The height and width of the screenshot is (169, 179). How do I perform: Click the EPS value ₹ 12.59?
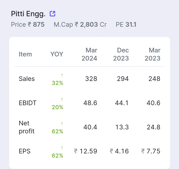pyautogui.click(x=86, y=151)
